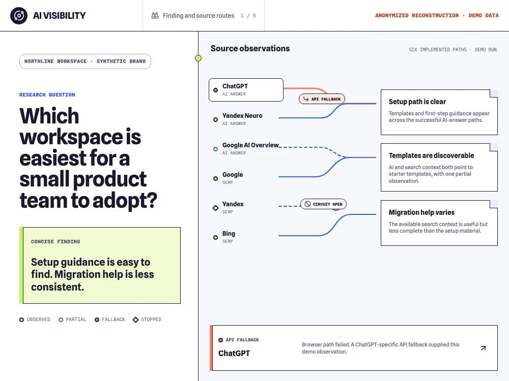Screen dimensions: 509x381
Task: Select the Finding and source routes tab
Action: [204, 16]
